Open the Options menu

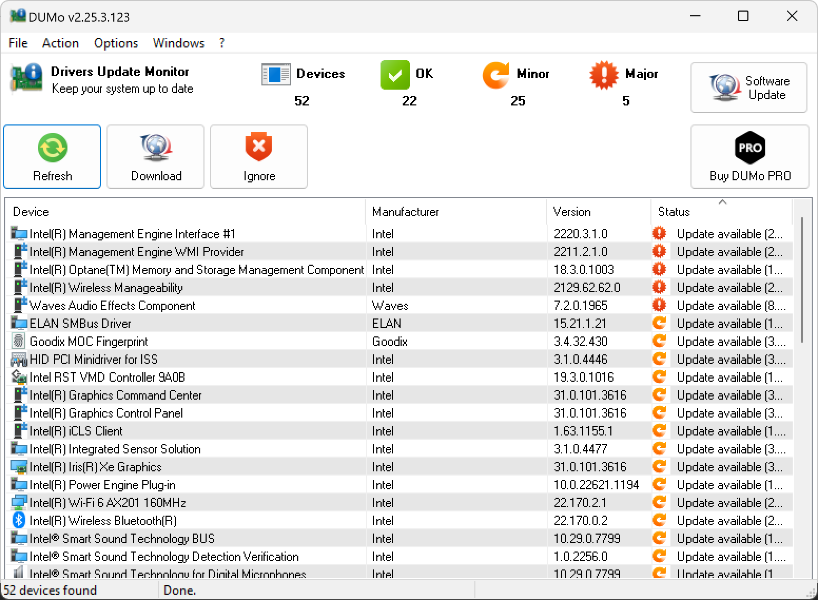pos(116,43)
